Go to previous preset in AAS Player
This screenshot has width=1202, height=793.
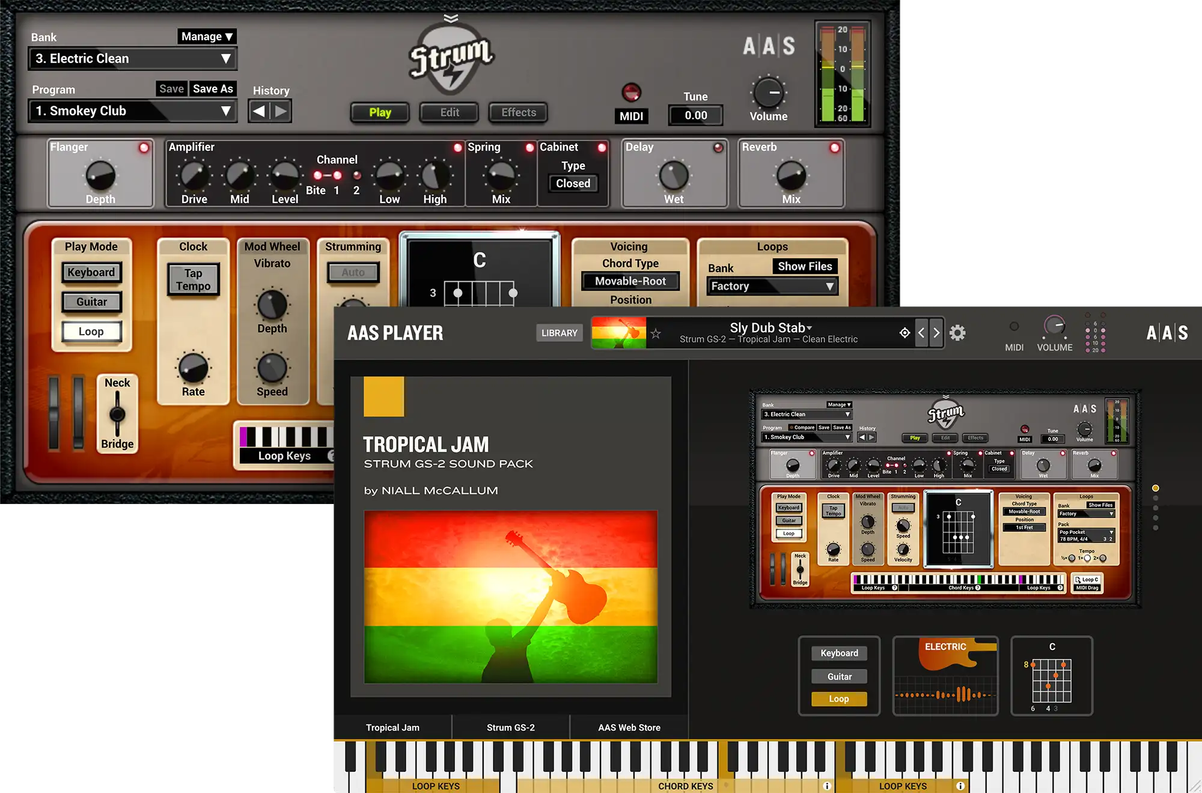point(921,333)
